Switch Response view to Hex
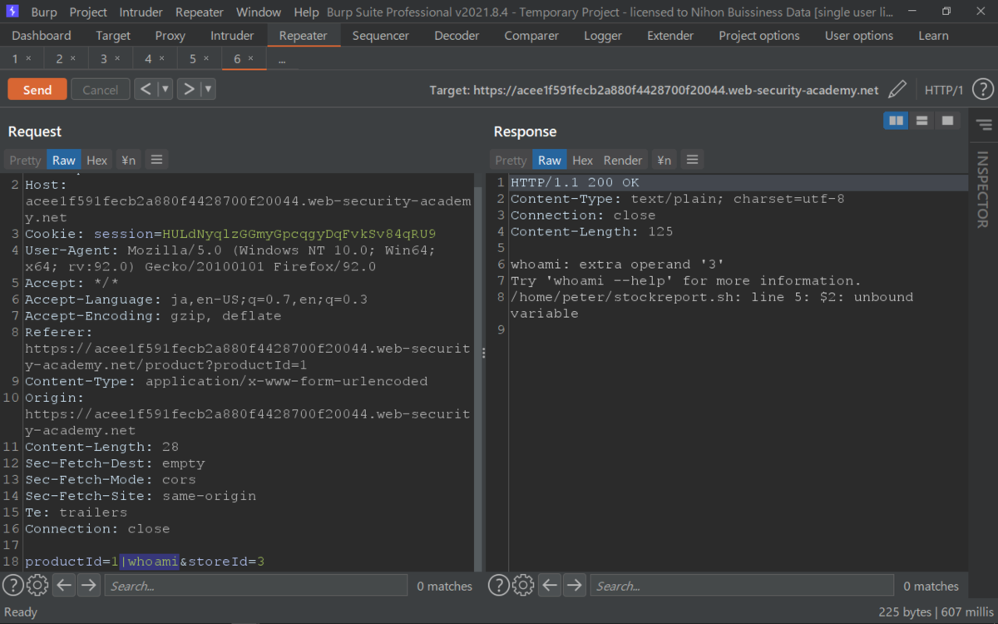This screenshot has width=998, height=624. [583, 160]
